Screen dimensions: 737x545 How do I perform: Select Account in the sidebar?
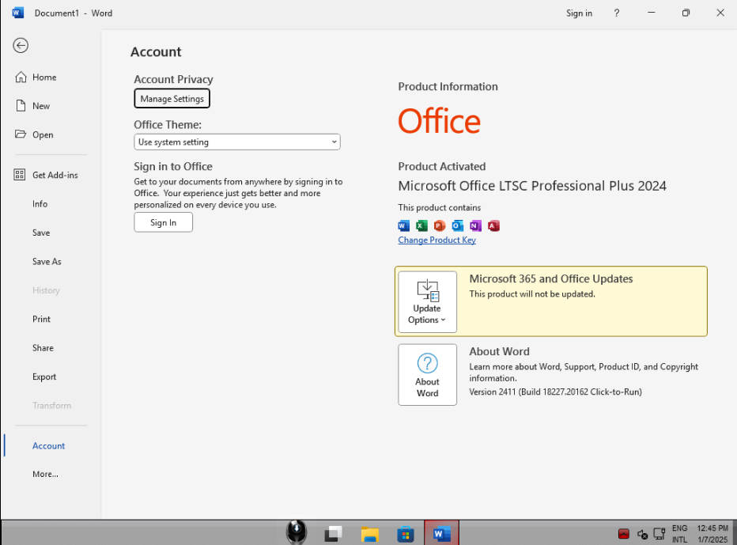pos(48,446)
